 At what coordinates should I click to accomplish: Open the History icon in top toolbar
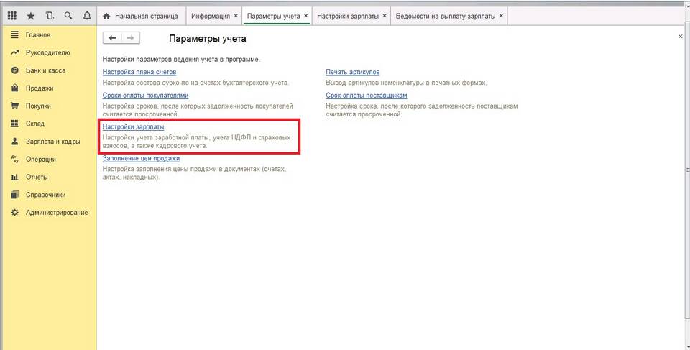[50, 15]
